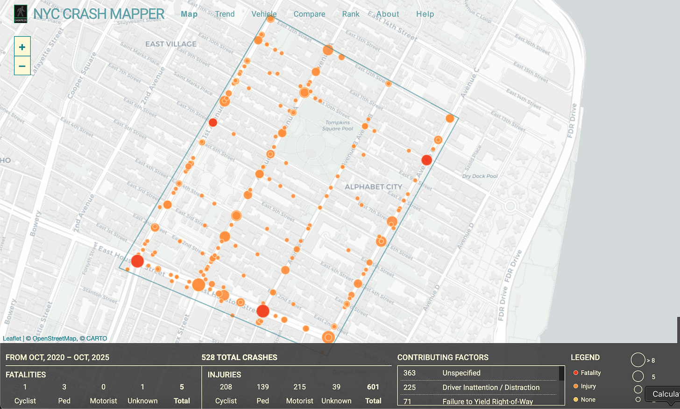This screenshot has height=409, width=680.
Task: Click the 528 TOTAL CRASHES heading
Action: 239,357
